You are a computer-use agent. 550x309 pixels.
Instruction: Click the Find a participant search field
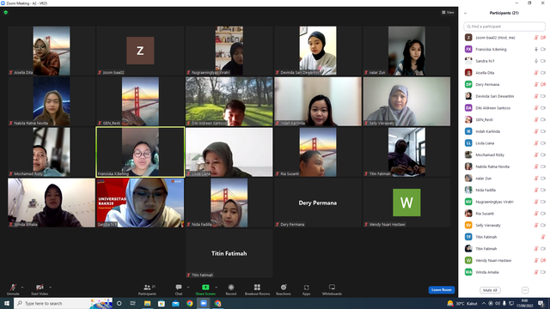[x=504, y=27]
